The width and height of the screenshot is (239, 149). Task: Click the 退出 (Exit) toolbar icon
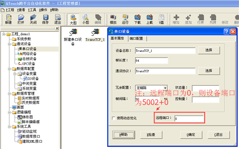click(x=58, y=20)
